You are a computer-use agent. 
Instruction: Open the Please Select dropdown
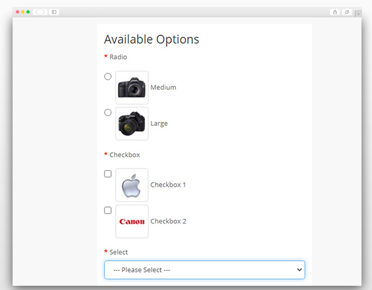[204, 270]
